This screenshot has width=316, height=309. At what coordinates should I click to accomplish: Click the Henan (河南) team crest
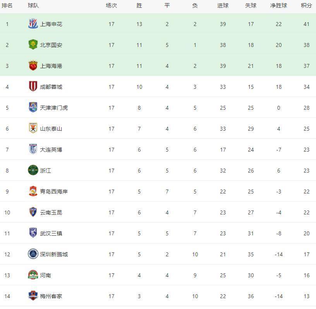tap(33, 275)
